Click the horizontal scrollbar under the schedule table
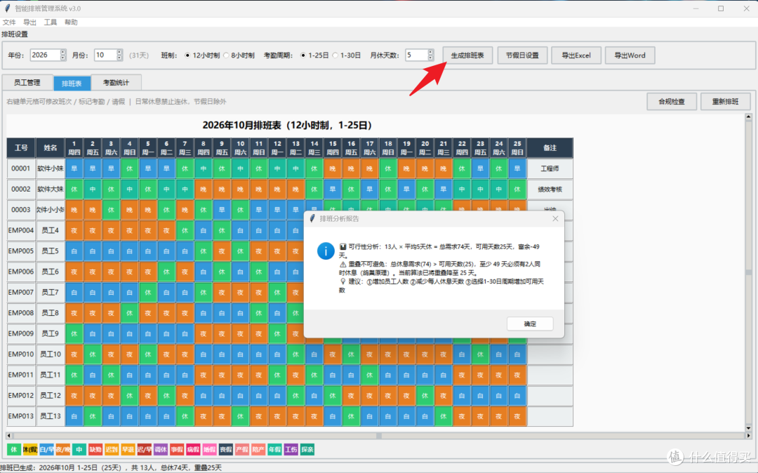 (x=378, y=435)
